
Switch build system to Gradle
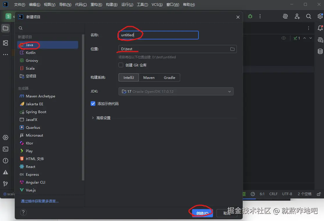click(x=169, y=77)
